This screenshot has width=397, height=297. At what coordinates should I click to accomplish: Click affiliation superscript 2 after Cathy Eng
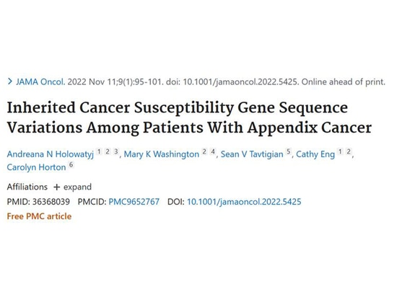pyautogui.click(x=349, y=151)
